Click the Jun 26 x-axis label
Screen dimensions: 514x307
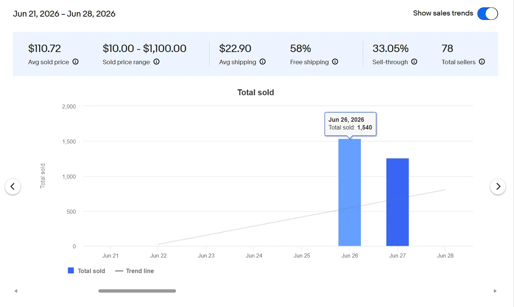[x=349, y=255]
